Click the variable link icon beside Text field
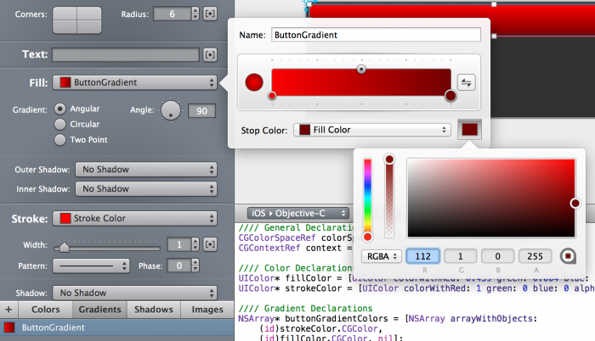 pos(210,54)
